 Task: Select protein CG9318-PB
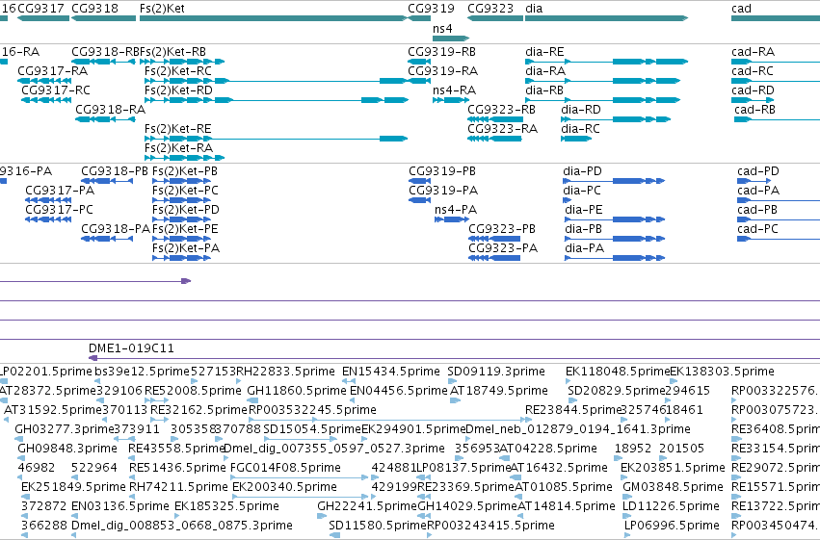(x=115, y=171)
